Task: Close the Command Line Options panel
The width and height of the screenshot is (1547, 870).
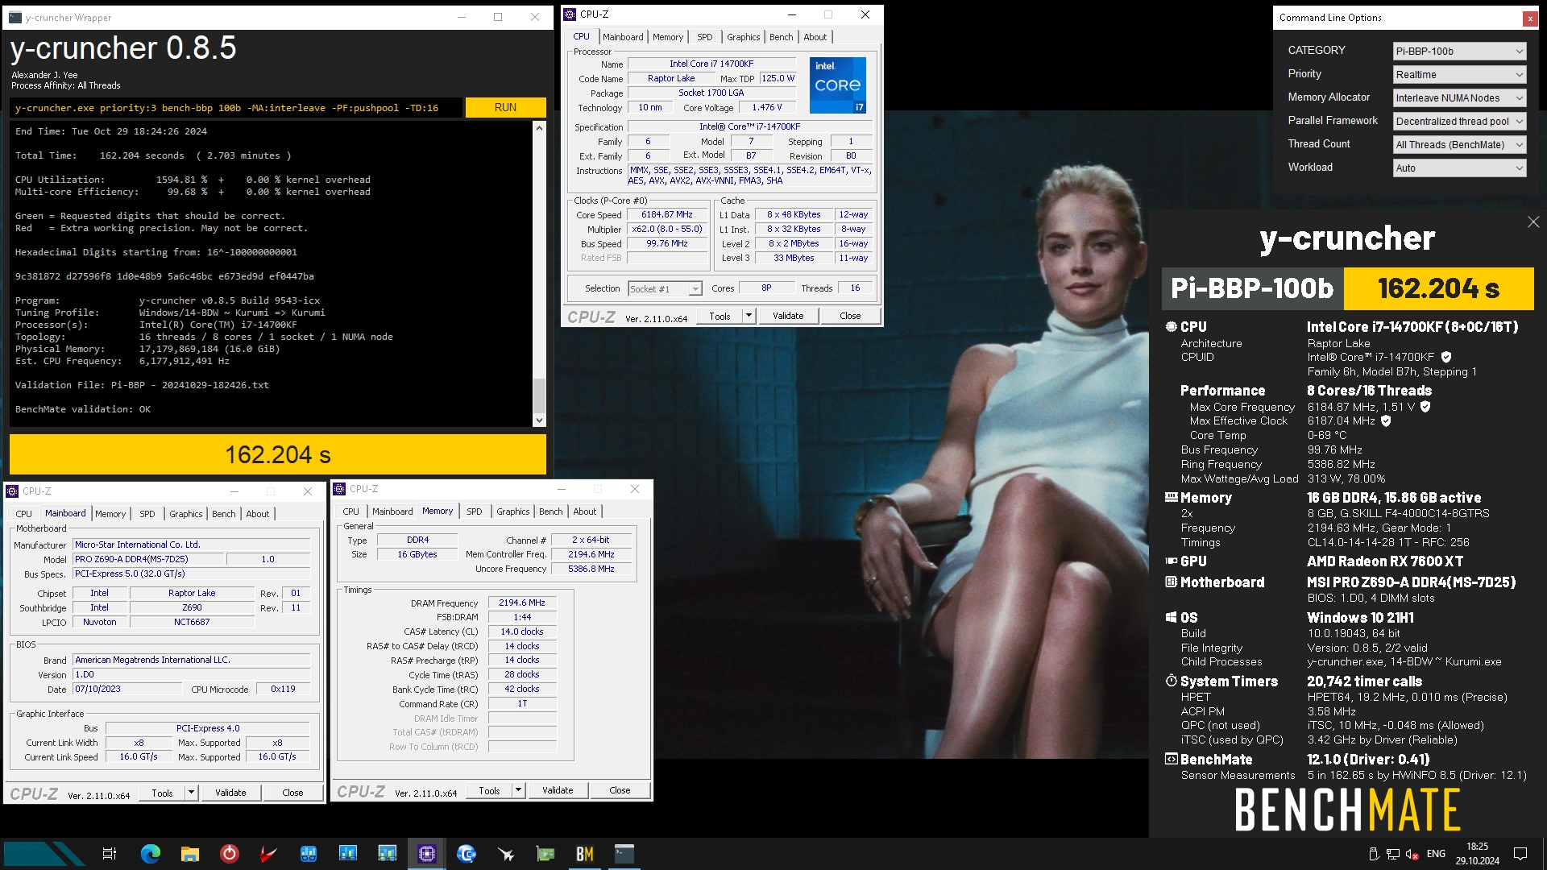Action: tap(1529, 18)
